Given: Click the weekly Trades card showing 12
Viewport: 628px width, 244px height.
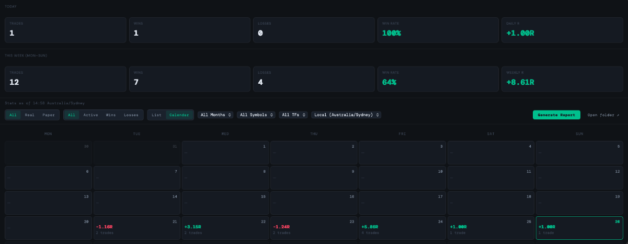Looking at the screenshot, I should click(x=65, y=79).
